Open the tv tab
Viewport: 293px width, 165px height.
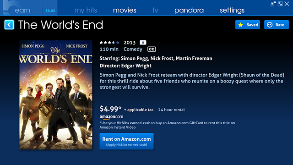point(155,10)
